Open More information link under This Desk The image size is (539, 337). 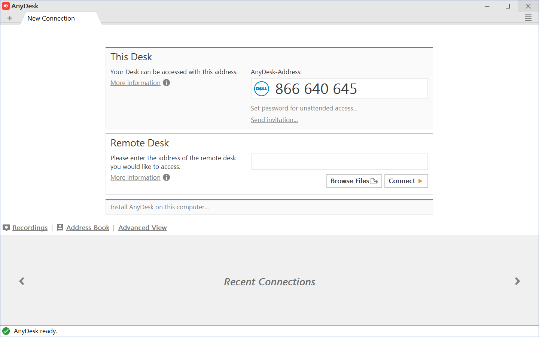click(x=135, y=83)
